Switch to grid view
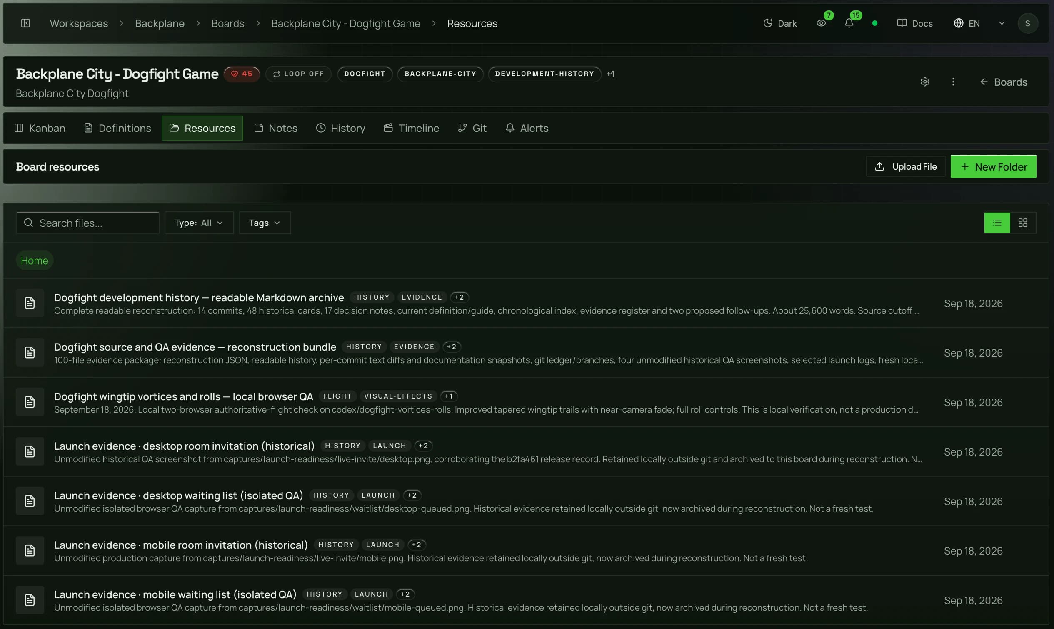1054x629 pixels. (x=1022, y=223)
